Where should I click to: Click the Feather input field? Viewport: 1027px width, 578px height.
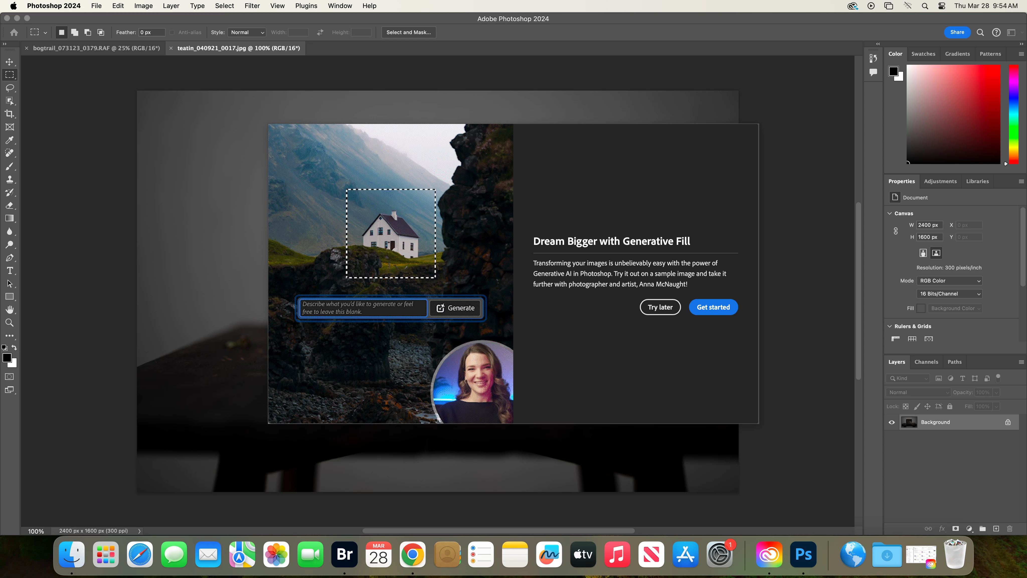151,32
